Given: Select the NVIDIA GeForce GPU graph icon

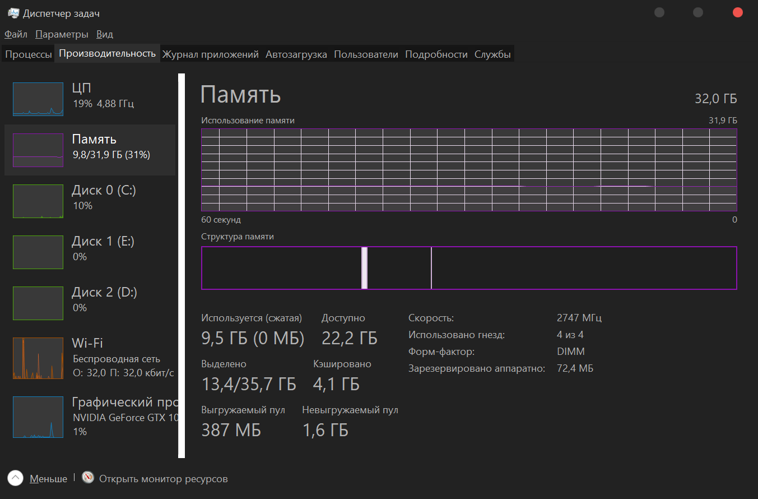Looking at the screenshot, I should 38,417.
